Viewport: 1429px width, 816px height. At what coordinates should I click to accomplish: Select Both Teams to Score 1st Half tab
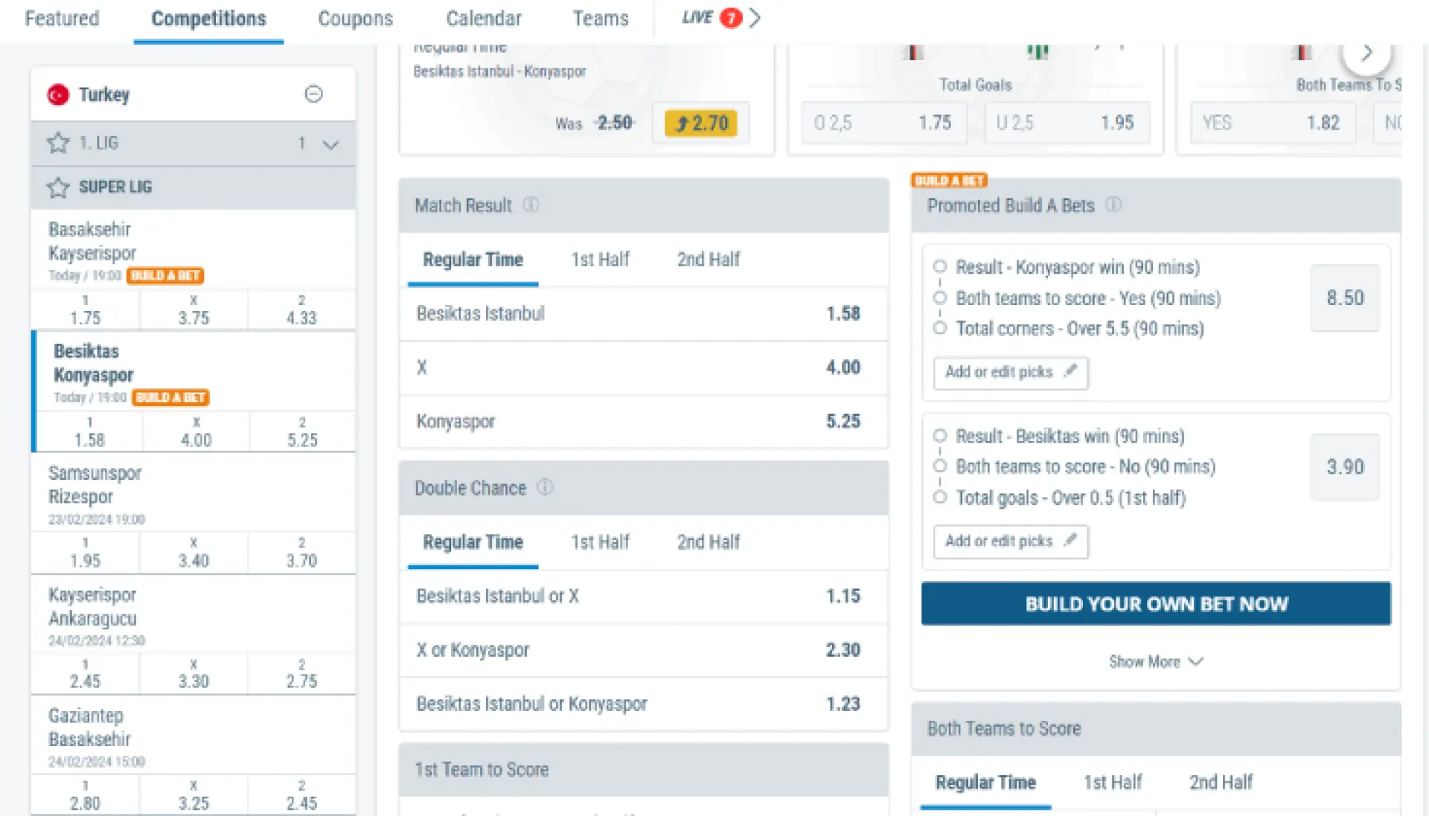1113,783
